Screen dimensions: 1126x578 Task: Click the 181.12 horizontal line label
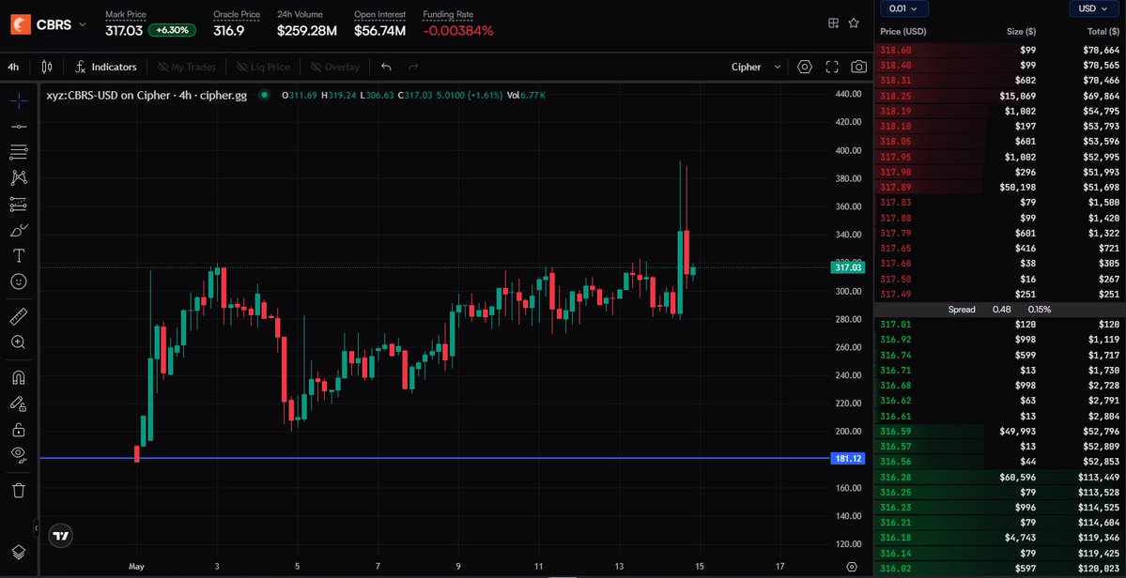(849, 458)
